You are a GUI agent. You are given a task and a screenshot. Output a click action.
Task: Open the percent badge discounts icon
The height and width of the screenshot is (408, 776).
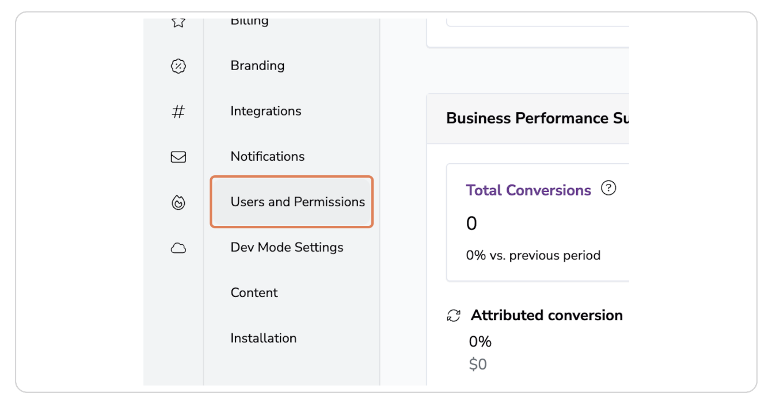tap(178, 66)
